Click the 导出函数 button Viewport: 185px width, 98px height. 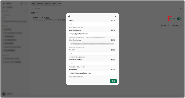coord(177,25)
